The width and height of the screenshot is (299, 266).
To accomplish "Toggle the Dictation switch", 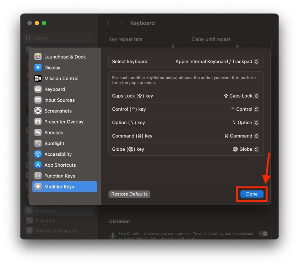I will [x=263, y=233].
